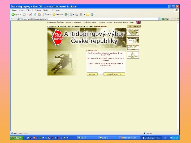The height and width of the screenshot is (143, 191).
Task: Open the Back button history dropdown arrow
Action: tap(20, 15)
